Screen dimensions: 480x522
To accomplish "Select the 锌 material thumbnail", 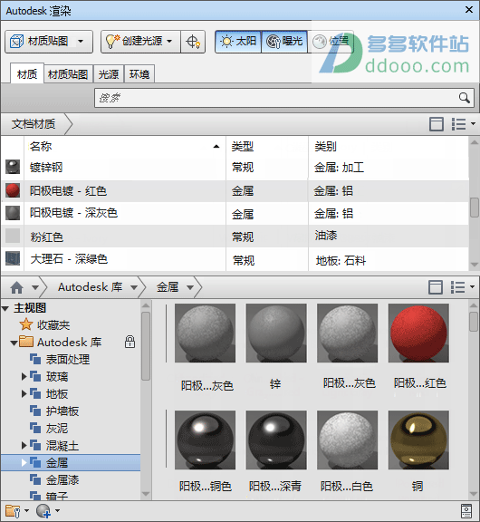I will (x=276, y=333).
